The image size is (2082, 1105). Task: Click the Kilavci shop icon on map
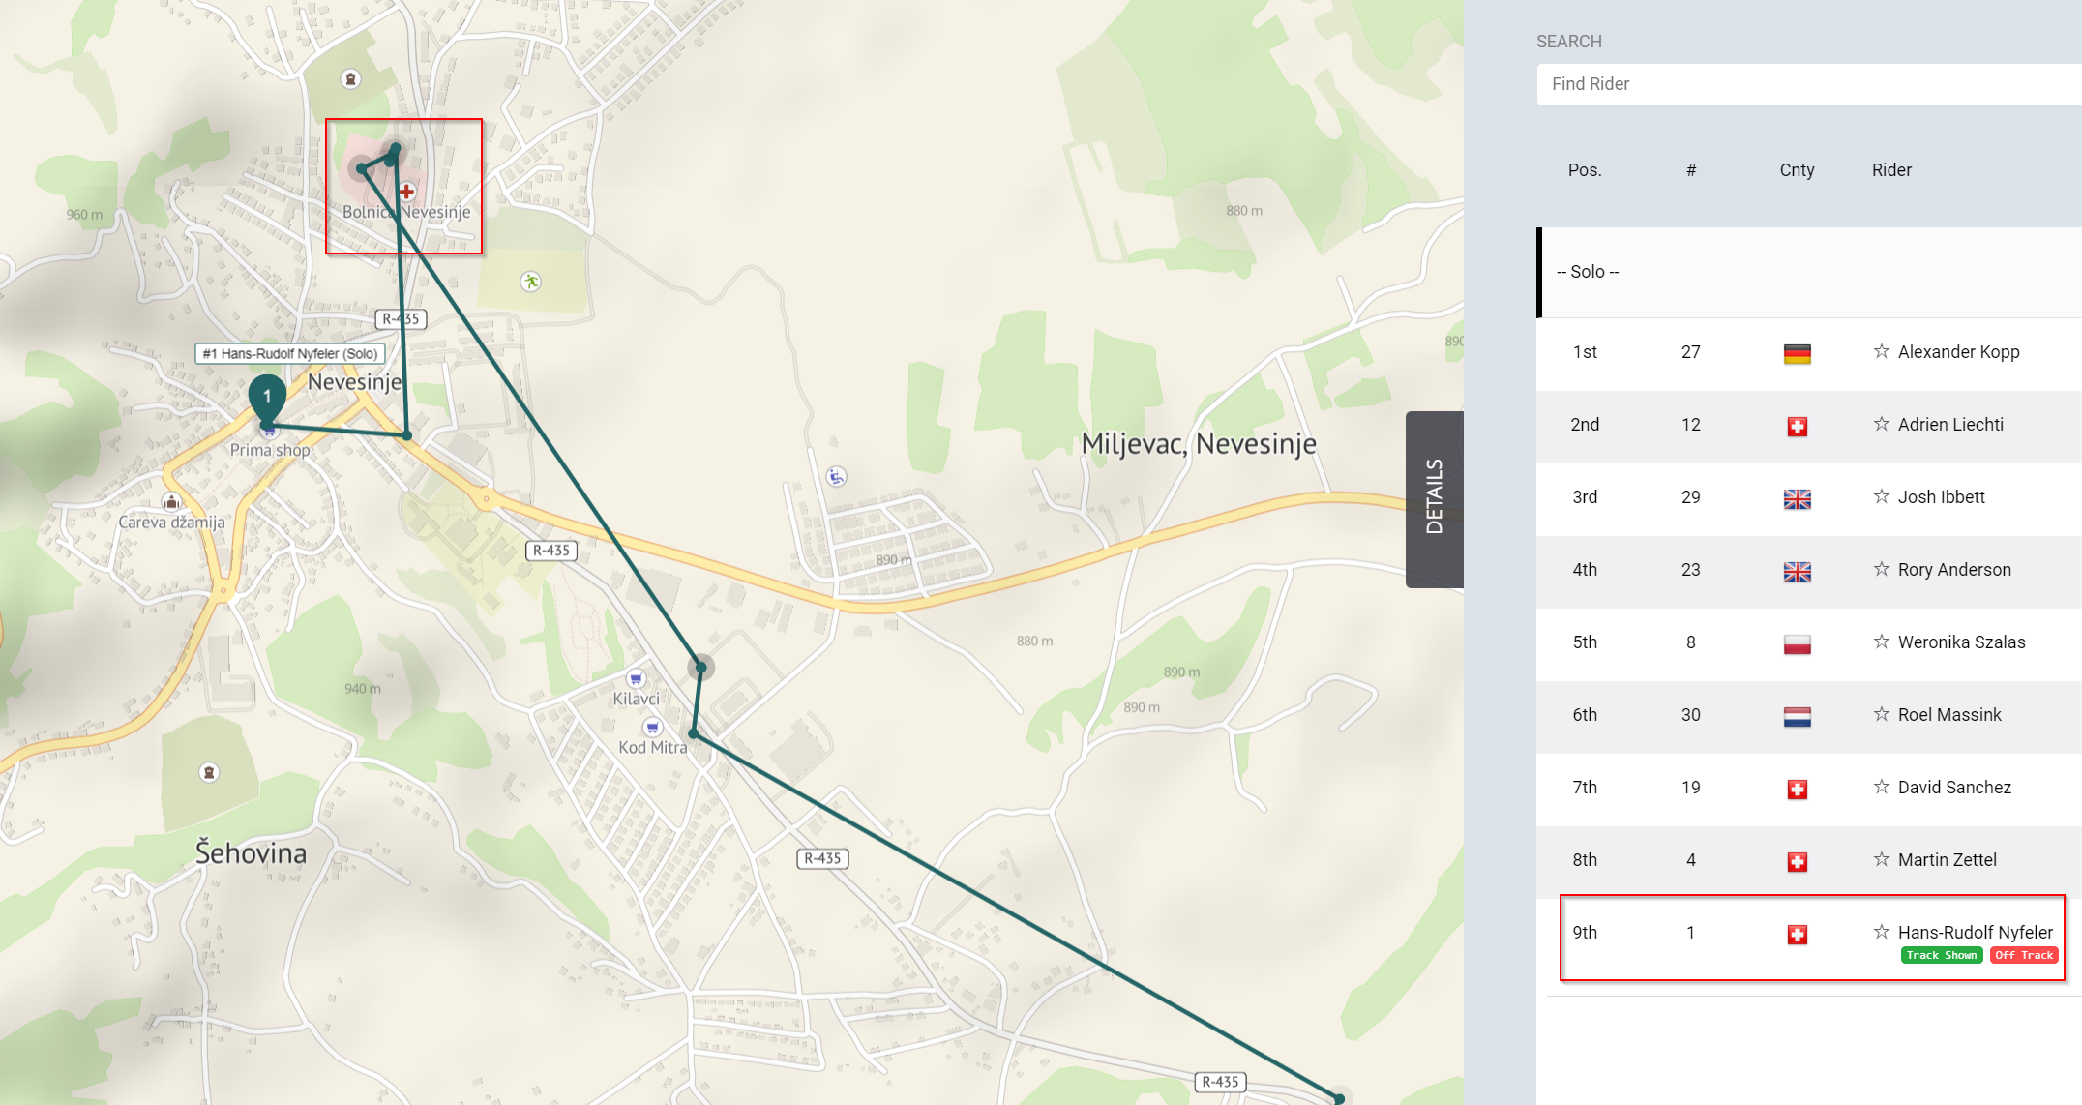click(636, 678)
